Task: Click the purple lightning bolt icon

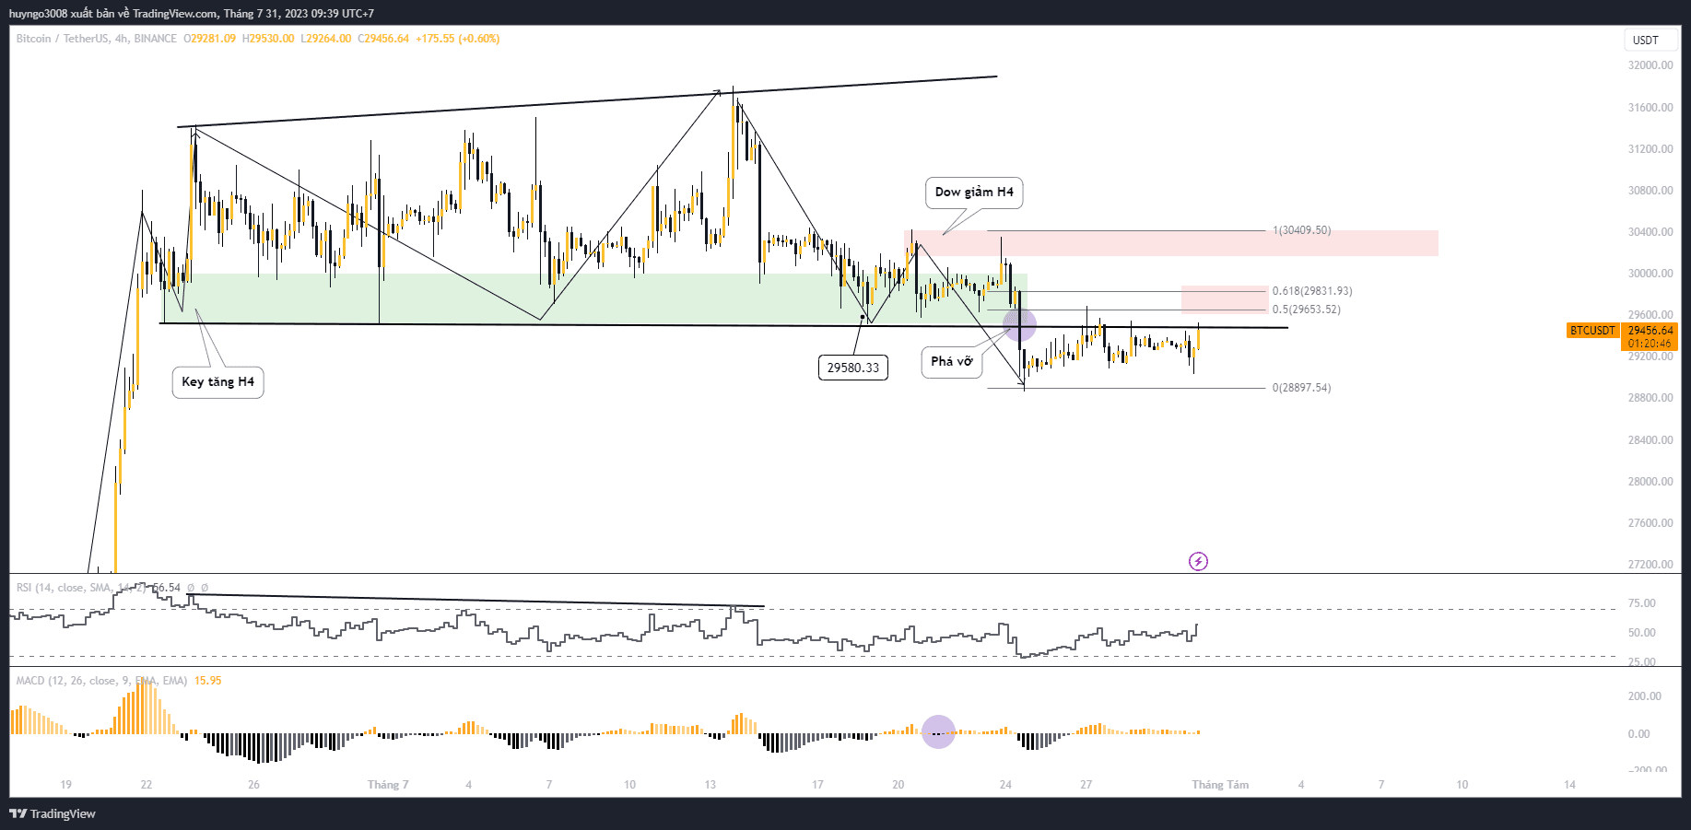Action: pos(1198,561)
